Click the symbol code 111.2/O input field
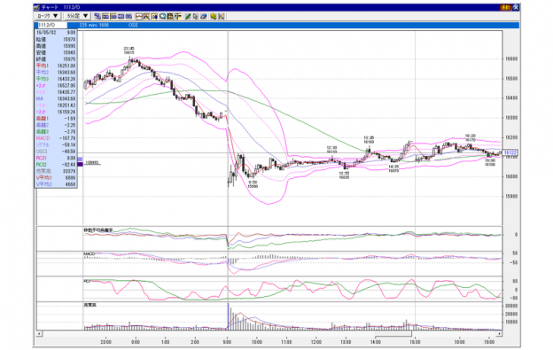Viewport: 553px width, 350px height. tap(51, 25)
